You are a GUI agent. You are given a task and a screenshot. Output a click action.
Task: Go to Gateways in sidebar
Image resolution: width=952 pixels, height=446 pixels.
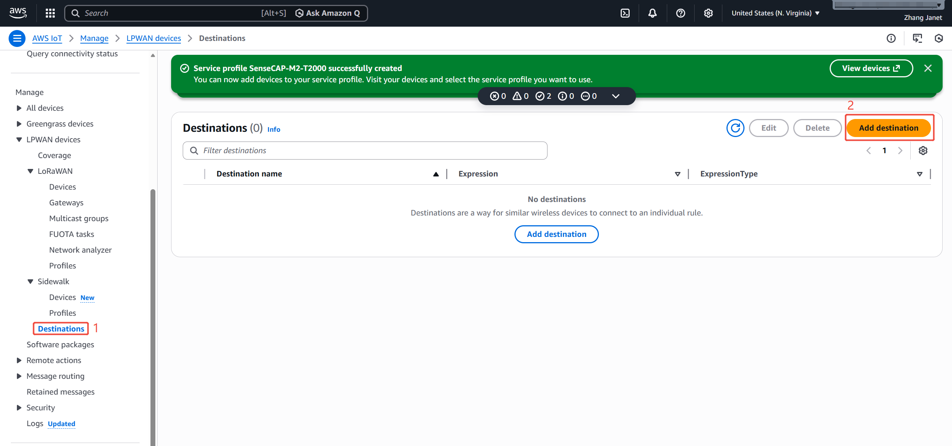pos(66,203)
